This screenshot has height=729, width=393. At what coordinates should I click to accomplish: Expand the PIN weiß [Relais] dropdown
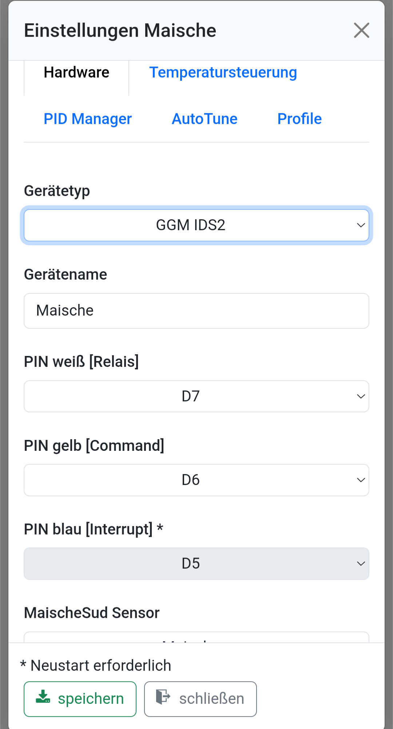click(x=191, y=396)
